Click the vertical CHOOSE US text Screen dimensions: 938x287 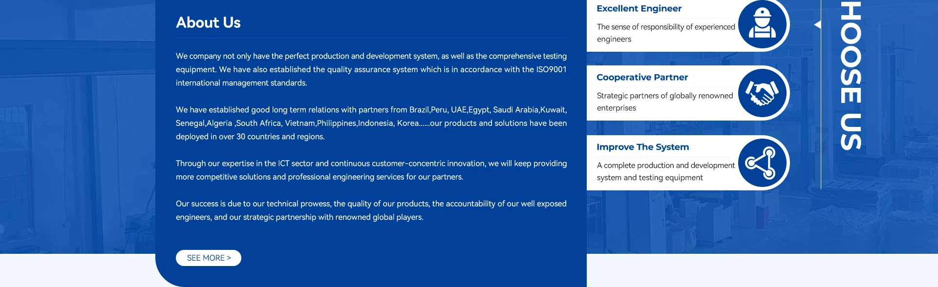click(x=851, y=75)
